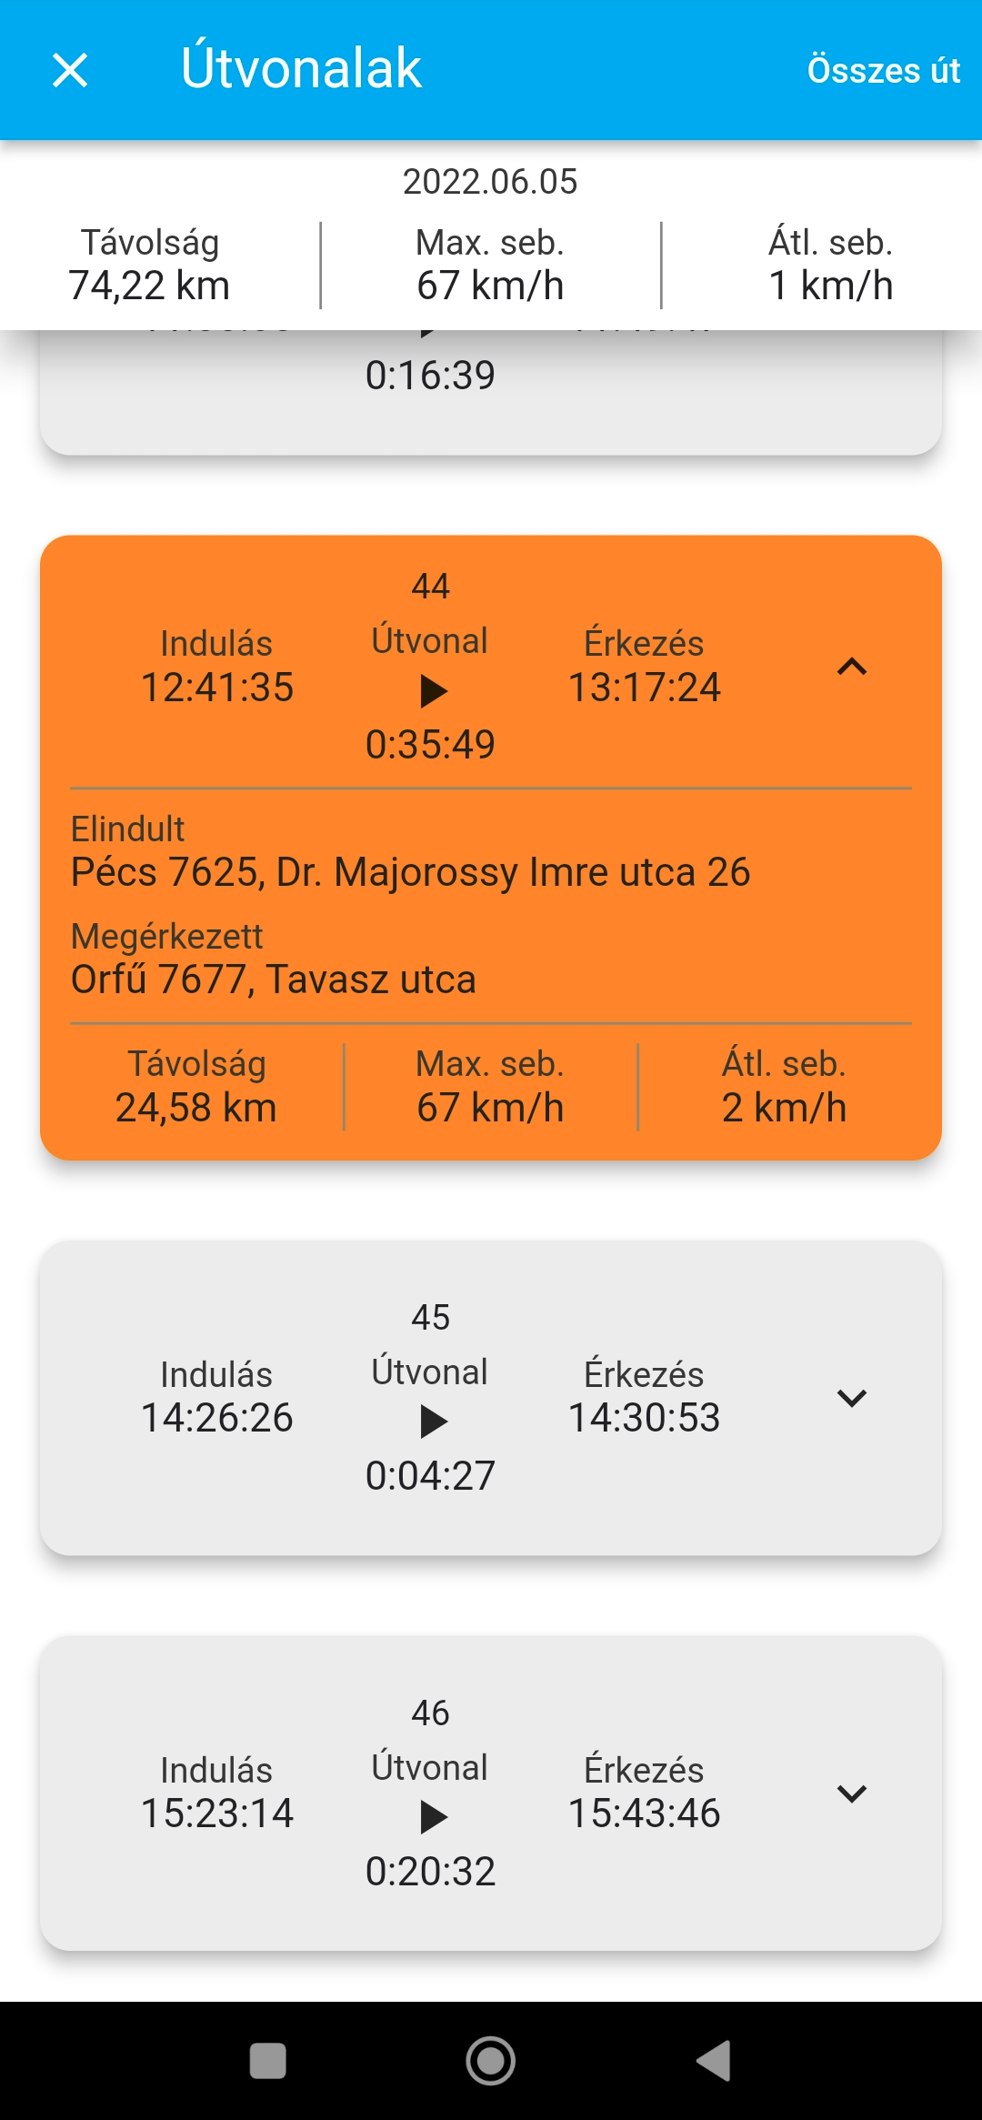The width and height of the screenshot is (982, 2120).
Task: Tap the Összes út button
Action: [883, 70]
